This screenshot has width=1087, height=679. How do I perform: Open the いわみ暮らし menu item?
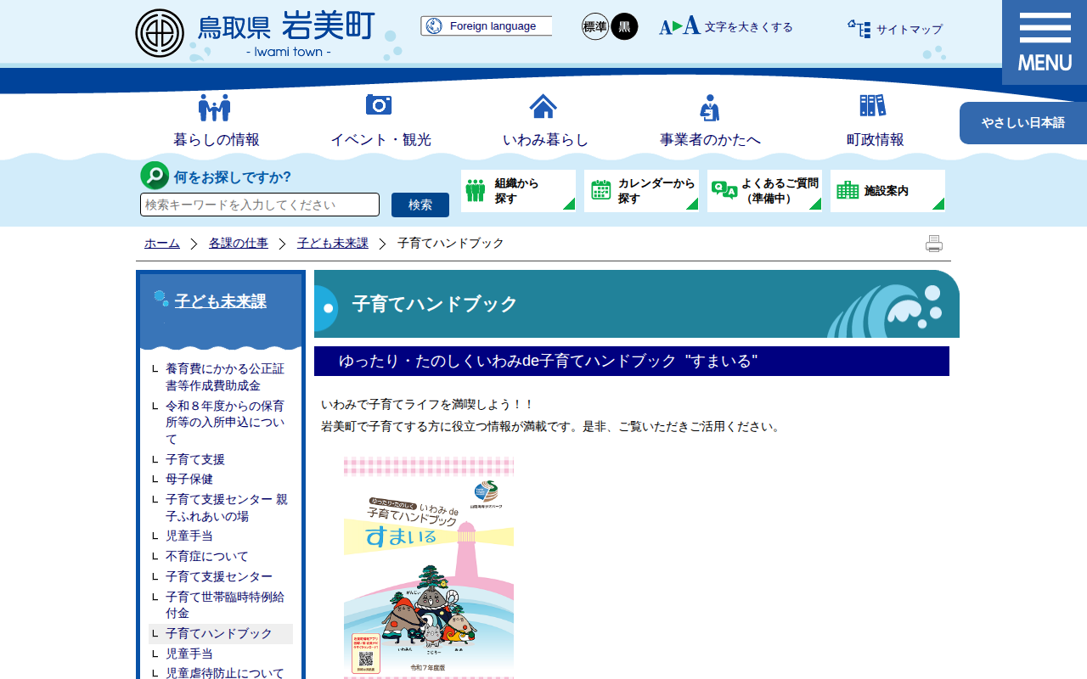[545, 140]
